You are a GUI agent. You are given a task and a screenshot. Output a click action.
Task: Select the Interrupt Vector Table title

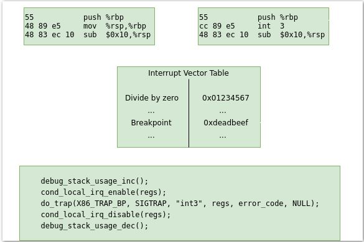coord(189,73)
